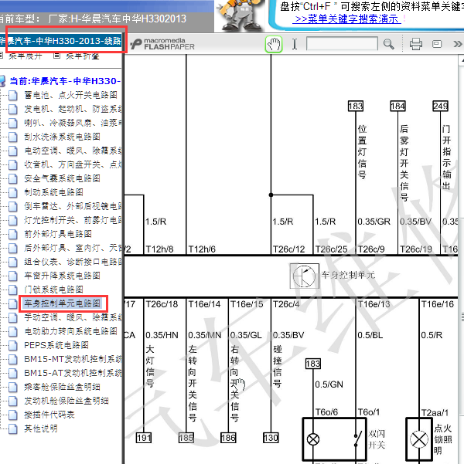Open 制动系统电路图

[53, 192]
